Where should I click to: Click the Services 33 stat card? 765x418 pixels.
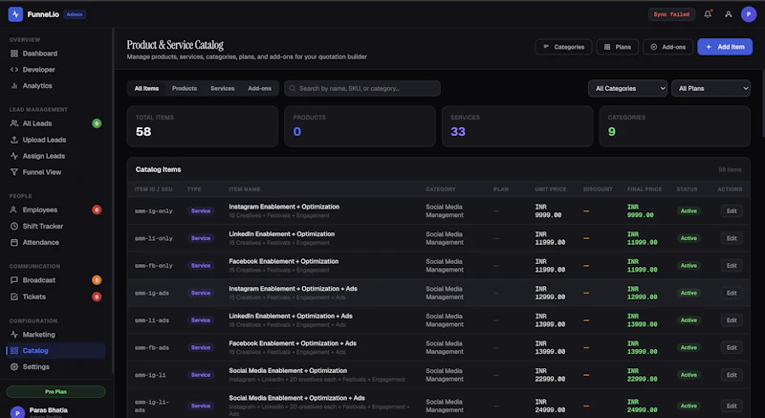point(517,126)
